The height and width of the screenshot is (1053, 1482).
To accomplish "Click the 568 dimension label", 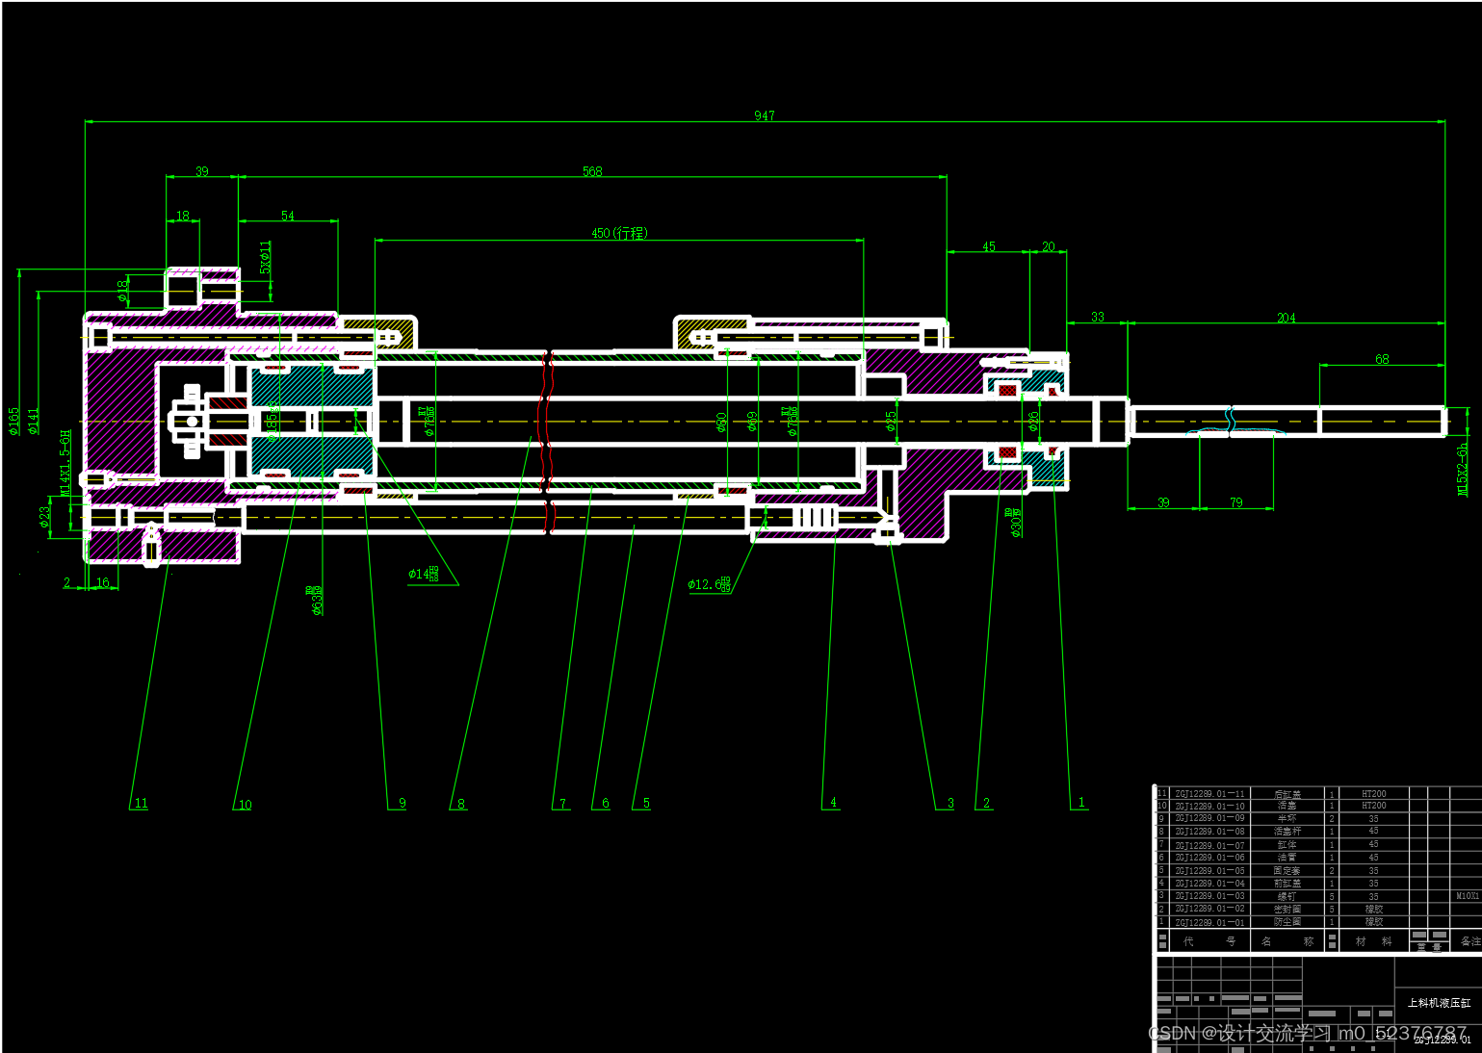I will click(592, 171).
